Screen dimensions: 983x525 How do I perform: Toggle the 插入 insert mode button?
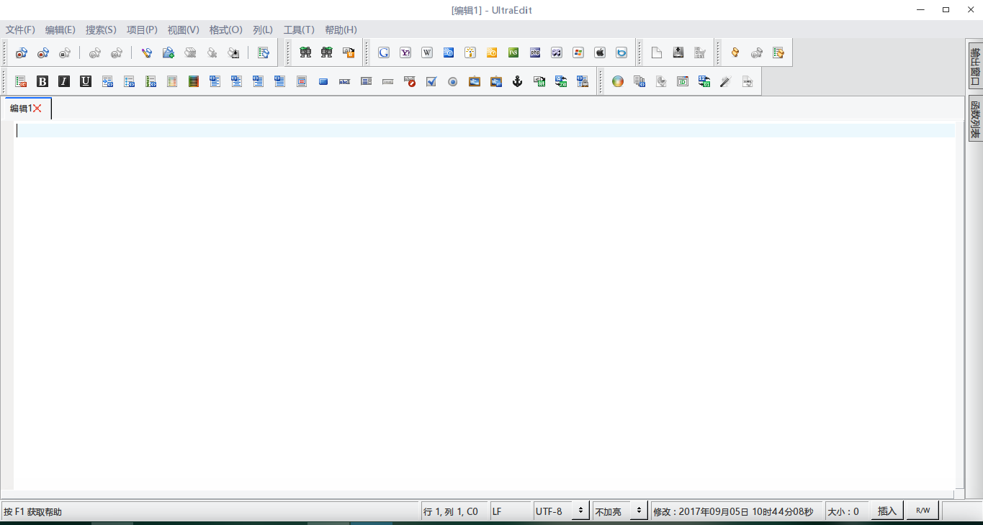(887, 511)
